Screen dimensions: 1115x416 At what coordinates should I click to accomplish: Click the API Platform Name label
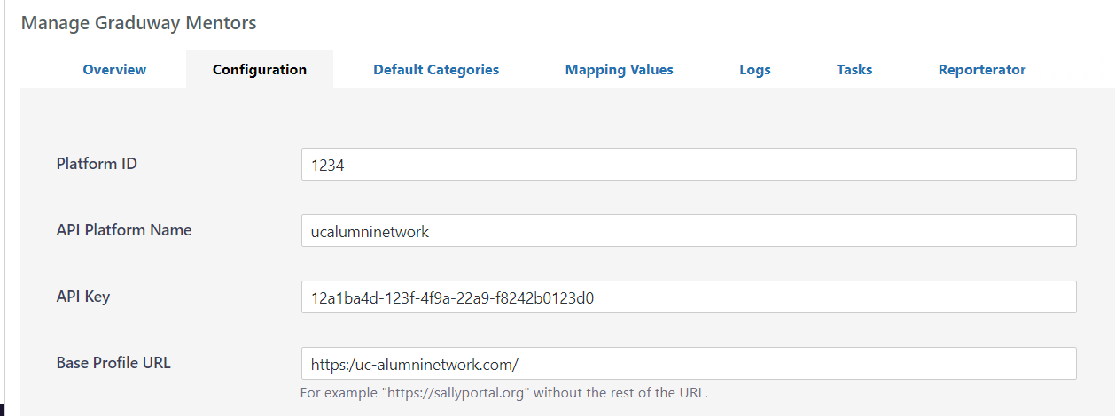coord(123,230)
